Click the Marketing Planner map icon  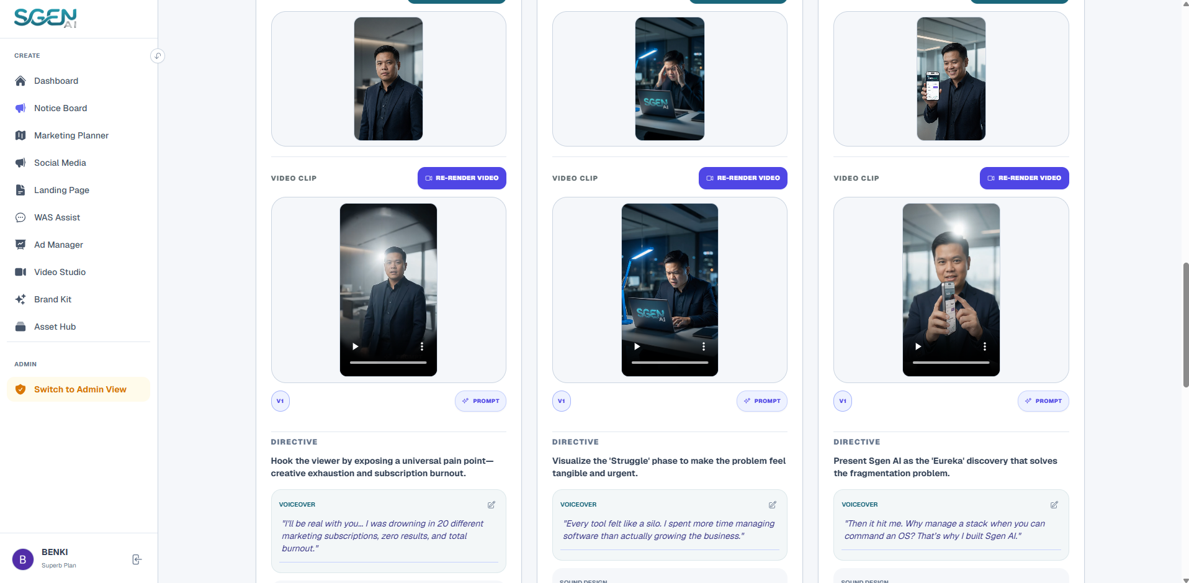(x=20, y=135)
